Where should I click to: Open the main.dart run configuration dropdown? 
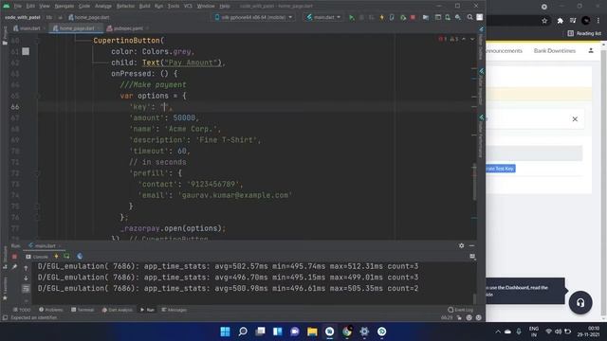[323, 17]
